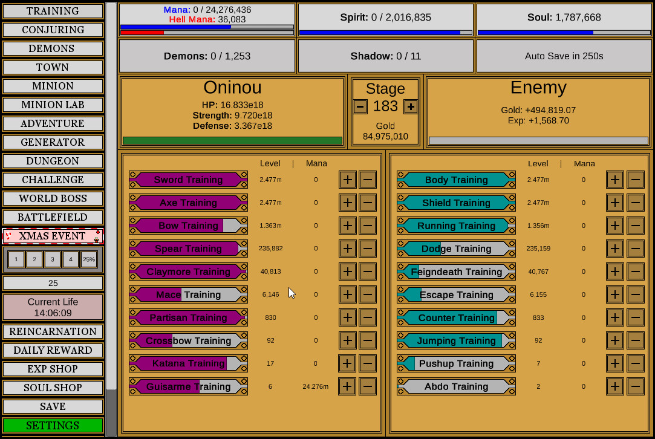The height and width of the screenshot is (439, 655).
Task: Open the SOUL SHOP
Action: pos(53,388)
